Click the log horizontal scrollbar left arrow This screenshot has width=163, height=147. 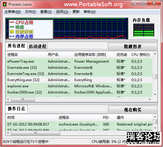pos(8,133)
